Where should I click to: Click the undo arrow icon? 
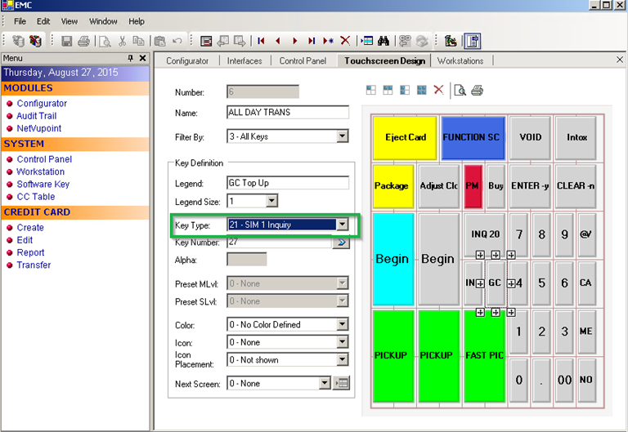pyautogui.click(x=177, y=41)
